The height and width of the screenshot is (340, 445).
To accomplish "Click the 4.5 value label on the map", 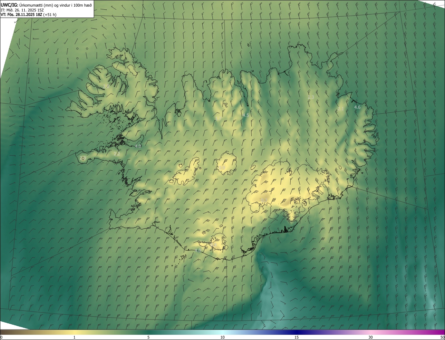I will click(245, 115).
